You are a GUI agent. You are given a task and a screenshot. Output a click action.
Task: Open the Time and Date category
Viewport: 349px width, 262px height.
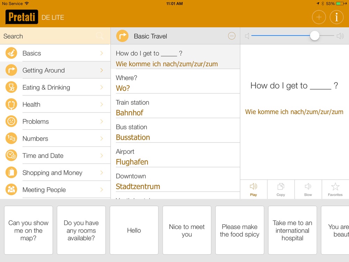55,155
